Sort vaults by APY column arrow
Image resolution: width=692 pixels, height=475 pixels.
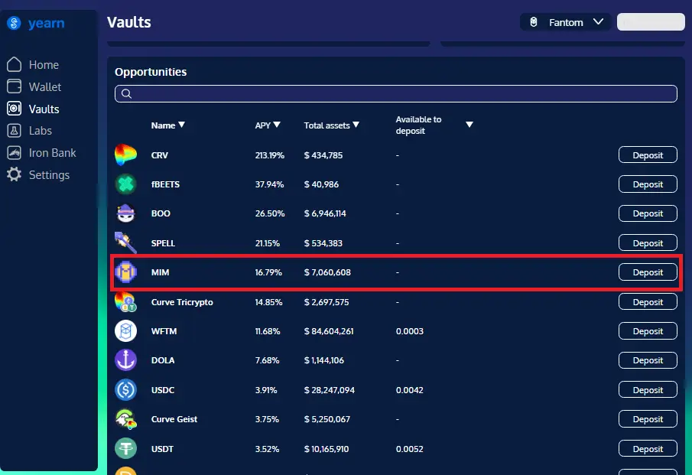(277, 125)
